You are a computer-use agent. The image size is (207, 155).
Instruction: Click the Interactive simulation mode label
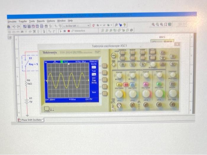coord(80,31)
